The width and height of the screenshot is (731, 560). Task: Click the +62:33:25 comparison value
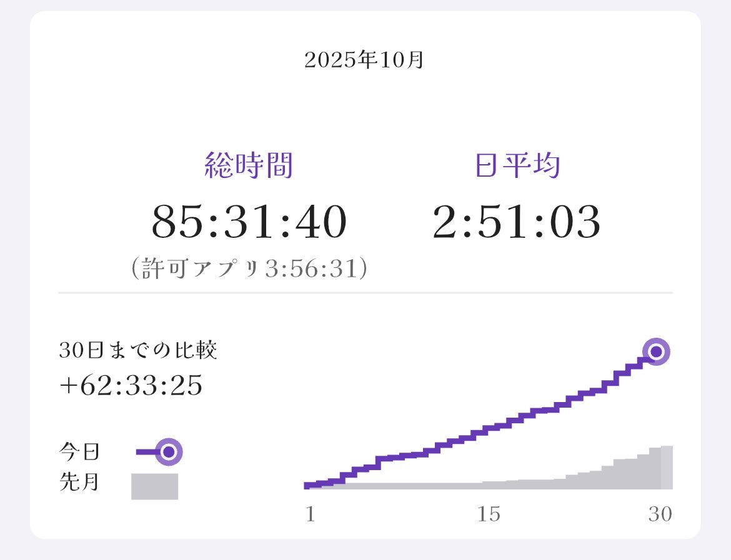[x=131, y=386]
